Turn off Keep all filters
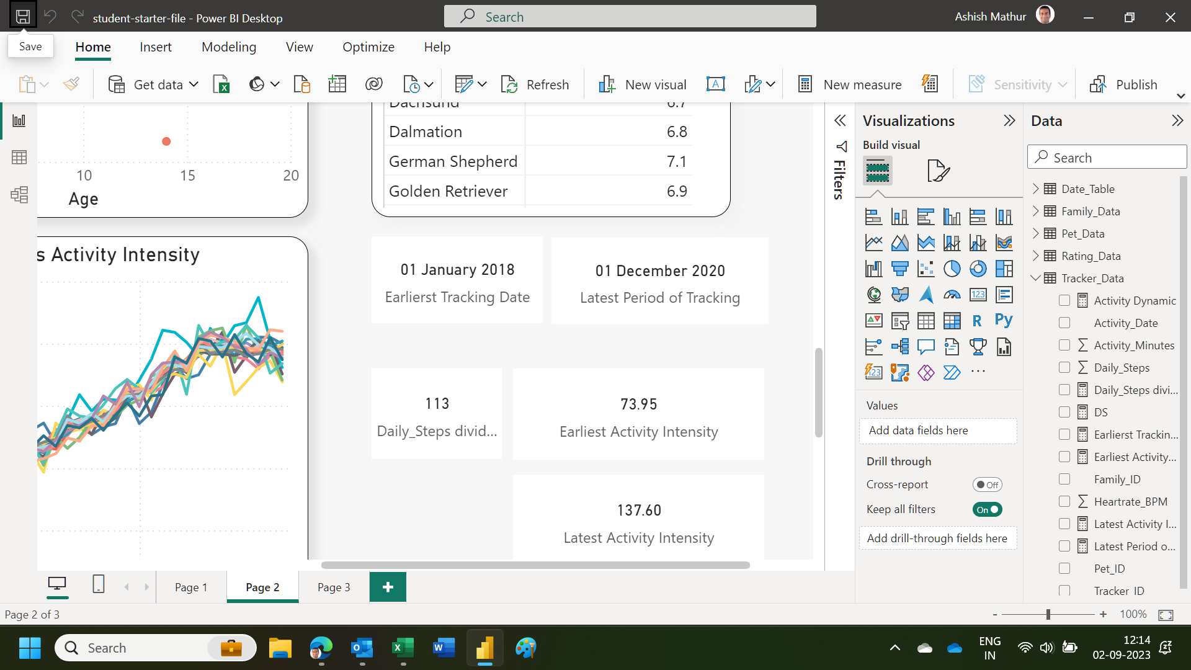 pyautogui.click(x=987, y=510)
